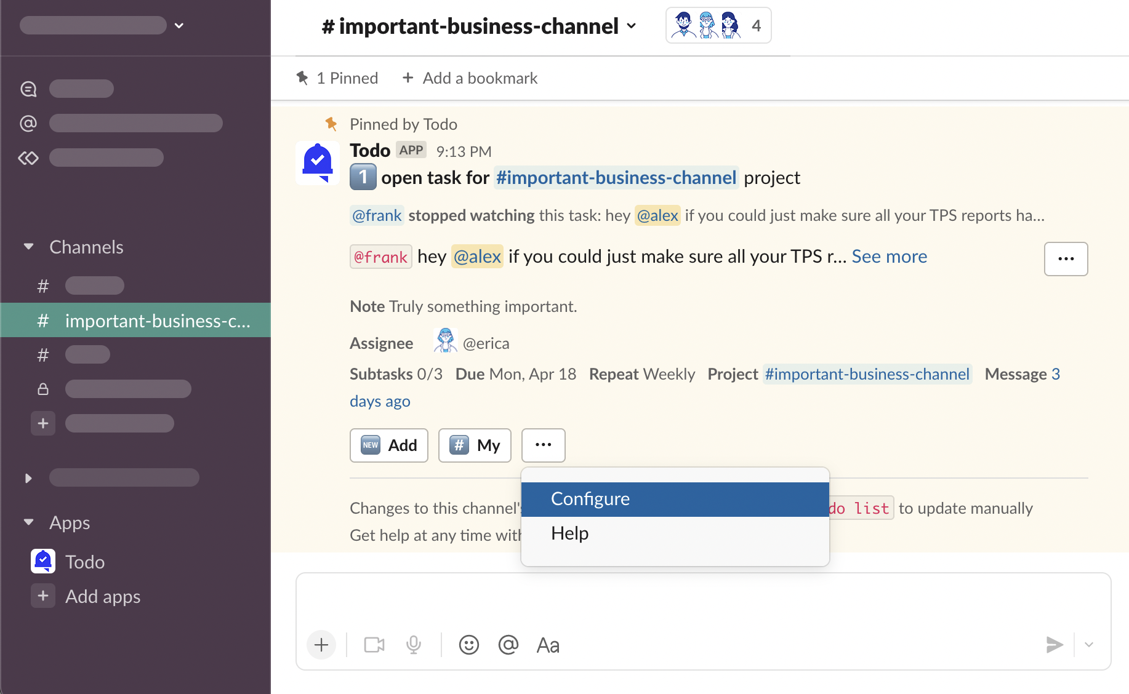The width and height of the screenshot is (1129, 694).
Task: Open channel members avatar list
Action: click(718, 26)
